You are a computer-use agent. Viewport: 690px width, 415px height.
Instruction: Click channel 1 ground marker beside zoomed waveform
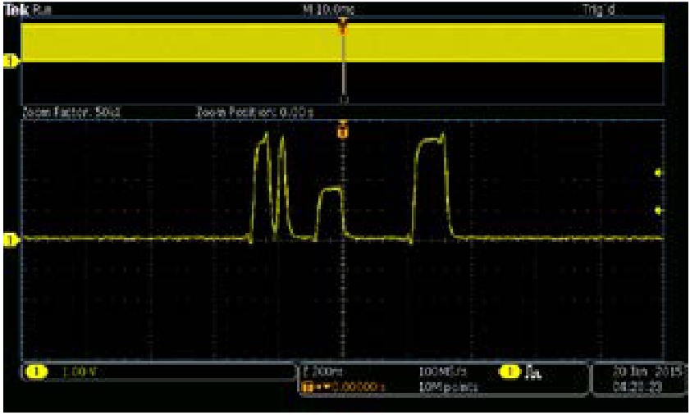(x=10, y=239)
